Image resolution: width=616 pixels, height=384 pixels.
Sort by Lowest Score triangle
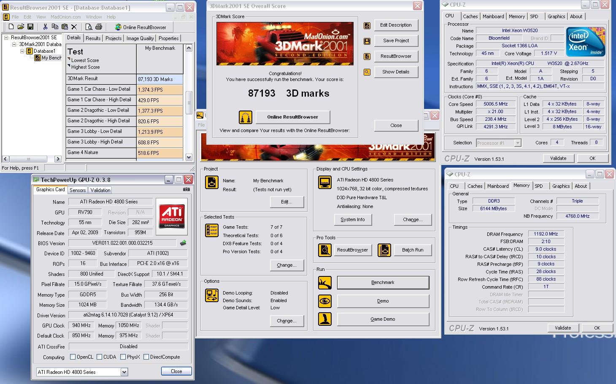69,59
